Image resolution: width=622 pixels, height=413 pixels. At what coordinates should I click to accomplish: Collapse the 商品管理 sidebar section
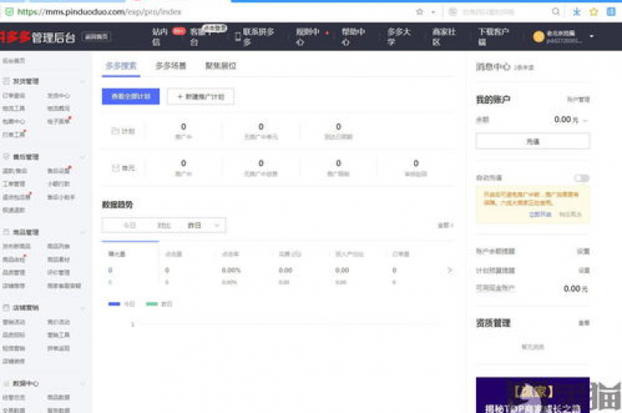(x=83, y=232)
